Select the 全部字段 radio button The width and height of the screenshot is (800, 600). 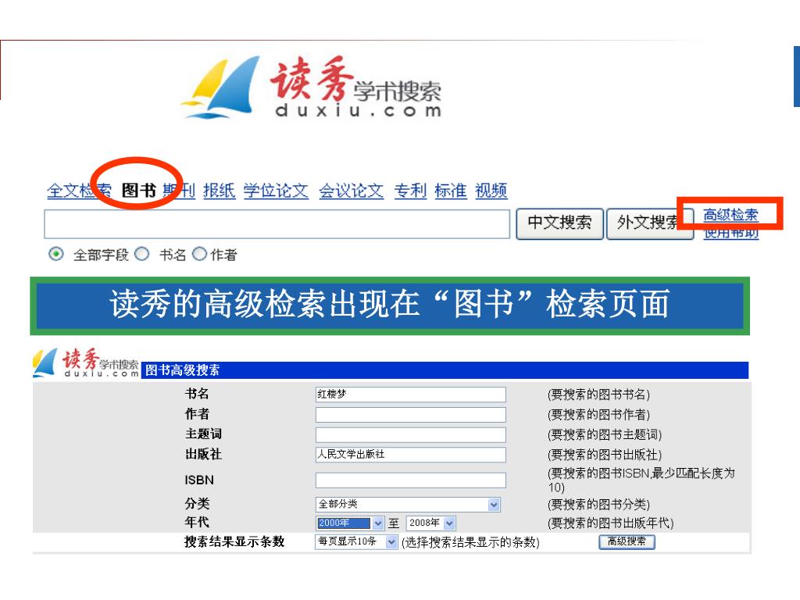(x=56, y=254)
